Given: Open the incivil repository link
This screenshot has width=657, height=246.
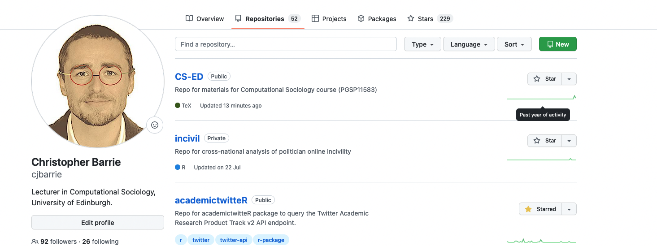Looking at the screenshot, I should pyautogui.click(x=187, y=138).
